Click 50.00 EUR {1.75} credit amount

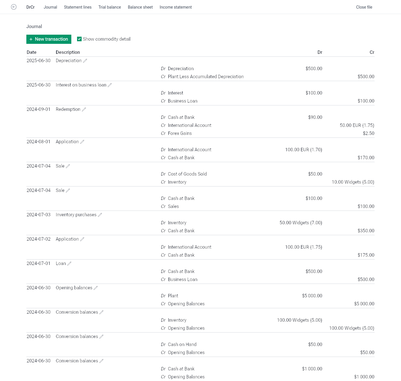click(x=357, y=125)
